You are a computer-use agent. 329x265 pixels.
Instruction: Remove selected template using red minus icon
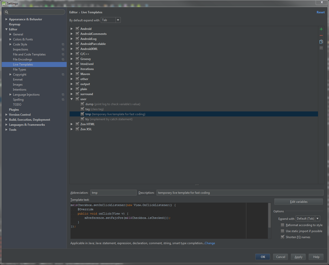pos(321,35)
